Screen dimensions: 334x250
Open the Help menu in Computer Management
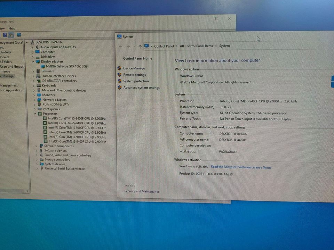tap(12, 28)
